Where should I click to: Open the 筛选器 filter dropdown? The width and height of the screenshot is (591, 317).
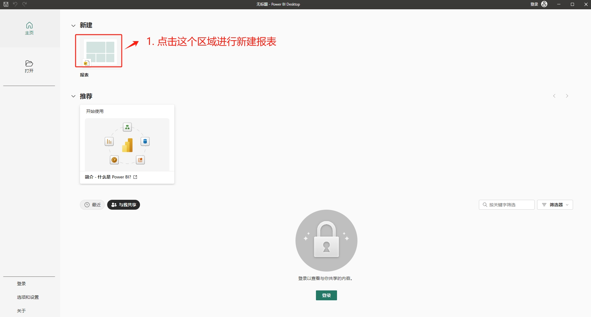[555, 205]
